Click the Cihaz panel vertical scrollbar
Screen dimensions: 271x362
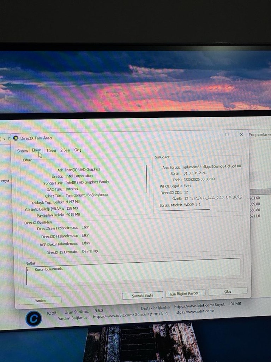146,179
